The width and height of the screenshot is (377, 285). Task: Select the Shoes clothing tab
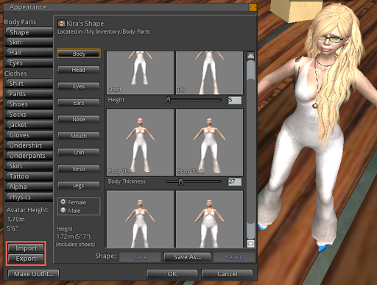click(29, 104)
